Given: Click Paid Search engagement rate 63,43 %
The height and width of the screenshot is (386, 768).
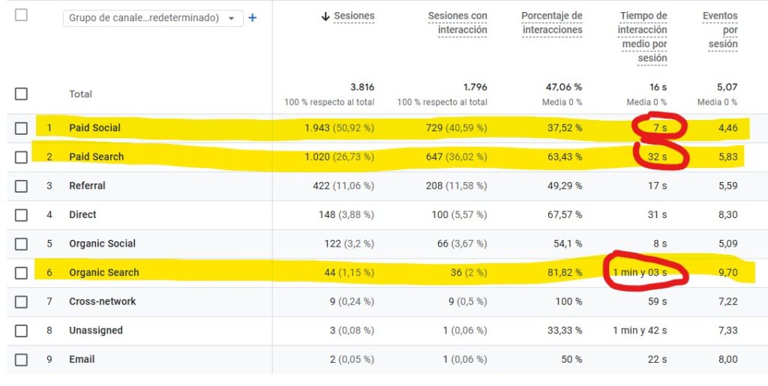Looking at the screenshot, I should point(565,157).
